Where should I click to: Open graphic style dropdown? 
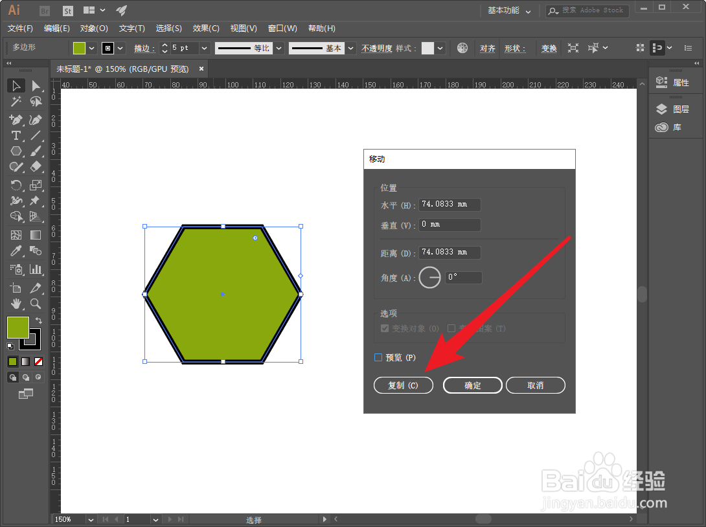(x=440, y=48)
